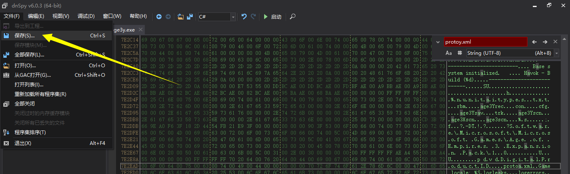Image resolution: width=570 pixels, height=174 pixels.
Task: Open the C# language dropdown
Action: click(217, 17)
